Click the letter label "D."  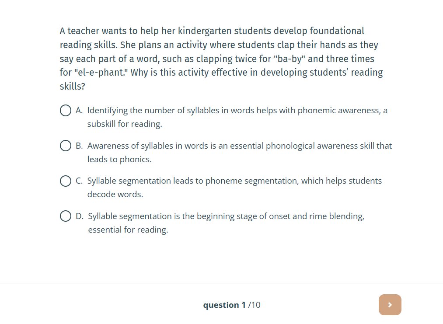pos(80,216)
